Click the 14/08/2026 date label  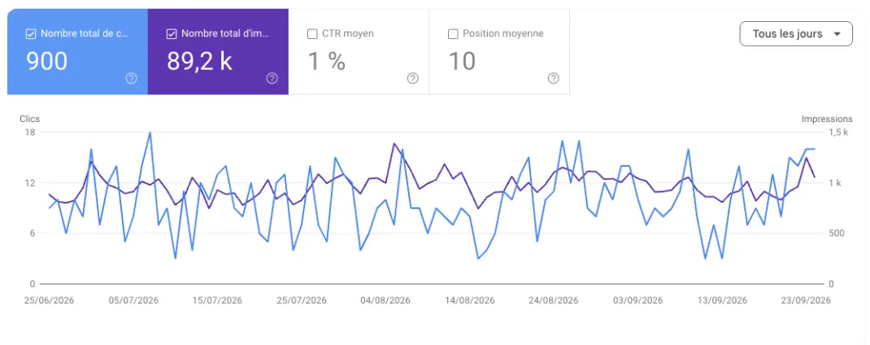tap(469, 300)
